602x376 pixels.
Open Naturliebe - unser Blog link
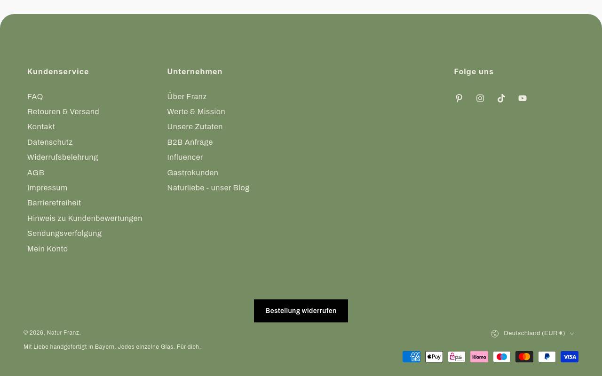208,188
